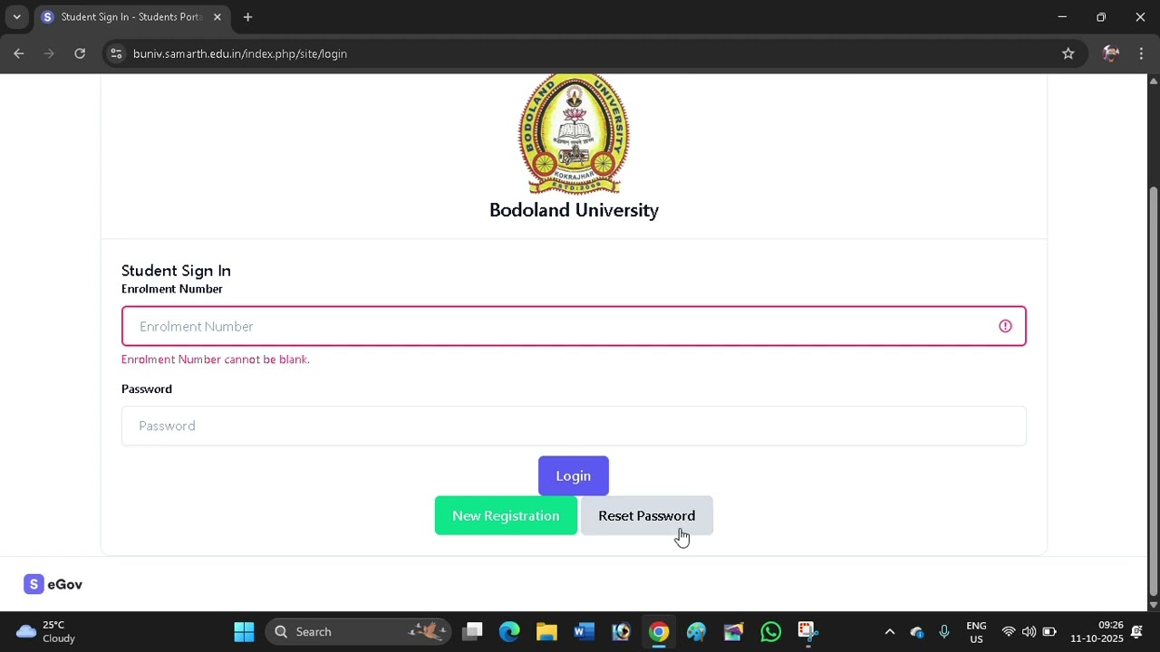Open the Wi-Fi network tray icon
This screenshot has height=652, width=1160.
point(1008,631)
